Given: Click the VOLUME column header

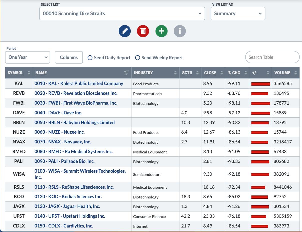Looking at the screenshot, I should (282, 73).
